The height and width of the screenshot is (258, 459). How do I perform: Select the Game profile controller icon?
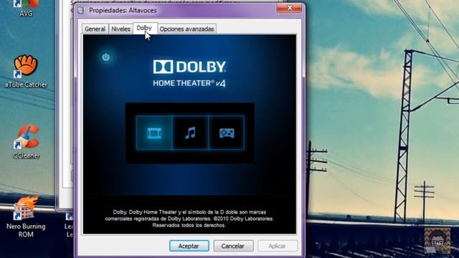[227, 133]
